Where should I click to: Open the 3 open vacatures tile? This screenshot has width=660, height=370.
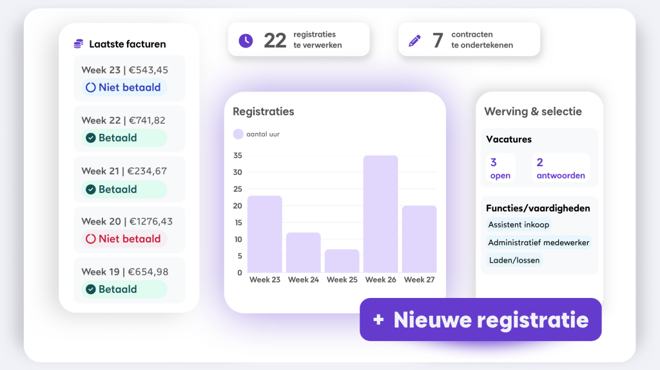500,169
